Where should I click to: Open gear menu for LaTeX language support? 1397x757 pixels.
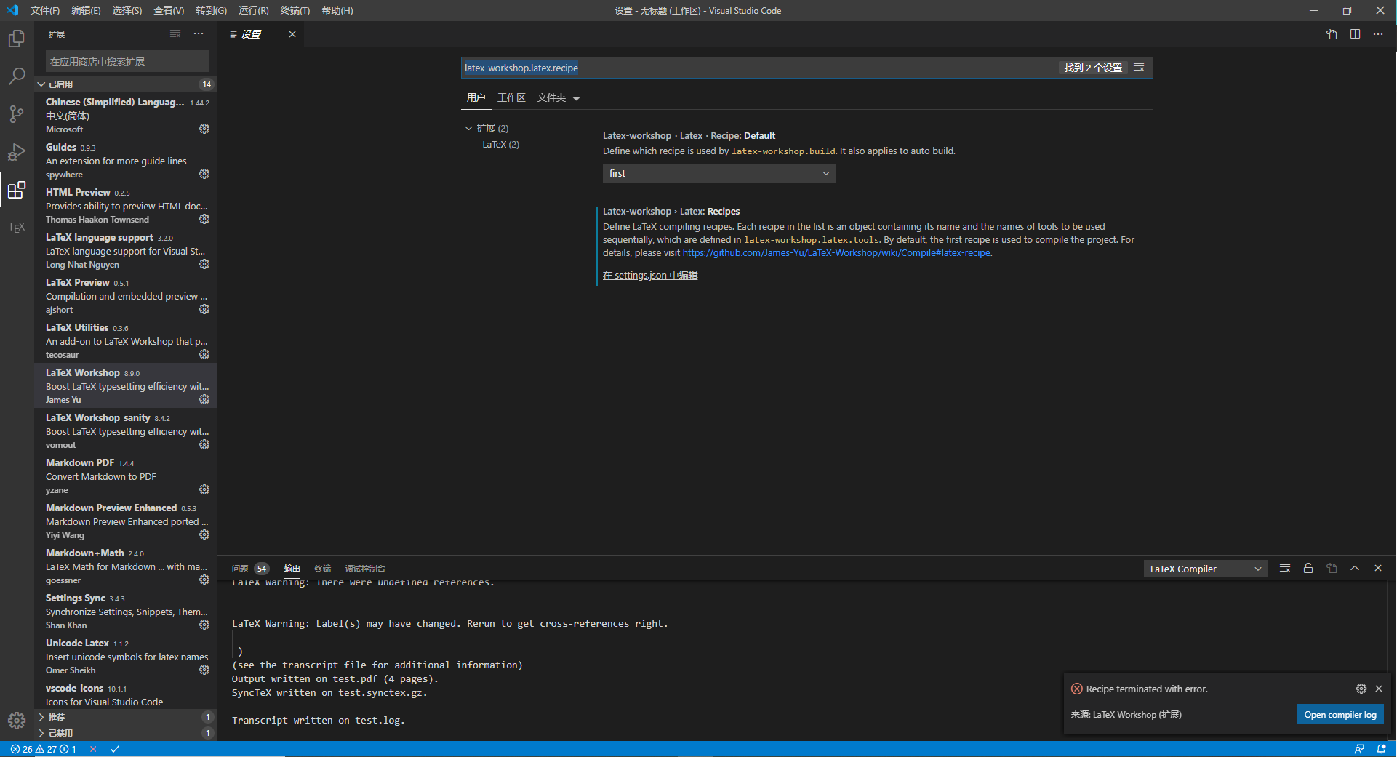pyautogui.click(x=204, y=264)
